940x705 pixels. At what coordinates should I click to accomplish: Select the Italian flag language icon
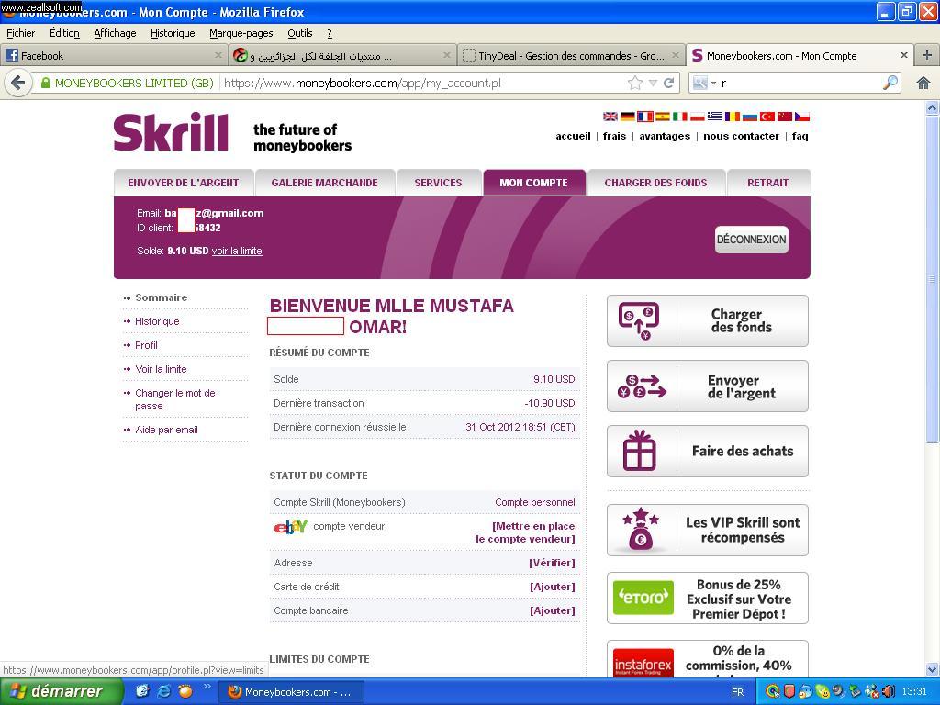click(680, 117)
